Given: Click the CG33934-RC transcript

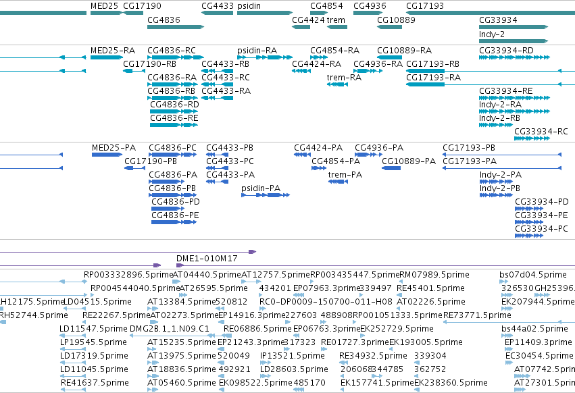Looking at the screenshot, I should click(x=532, y=138).
